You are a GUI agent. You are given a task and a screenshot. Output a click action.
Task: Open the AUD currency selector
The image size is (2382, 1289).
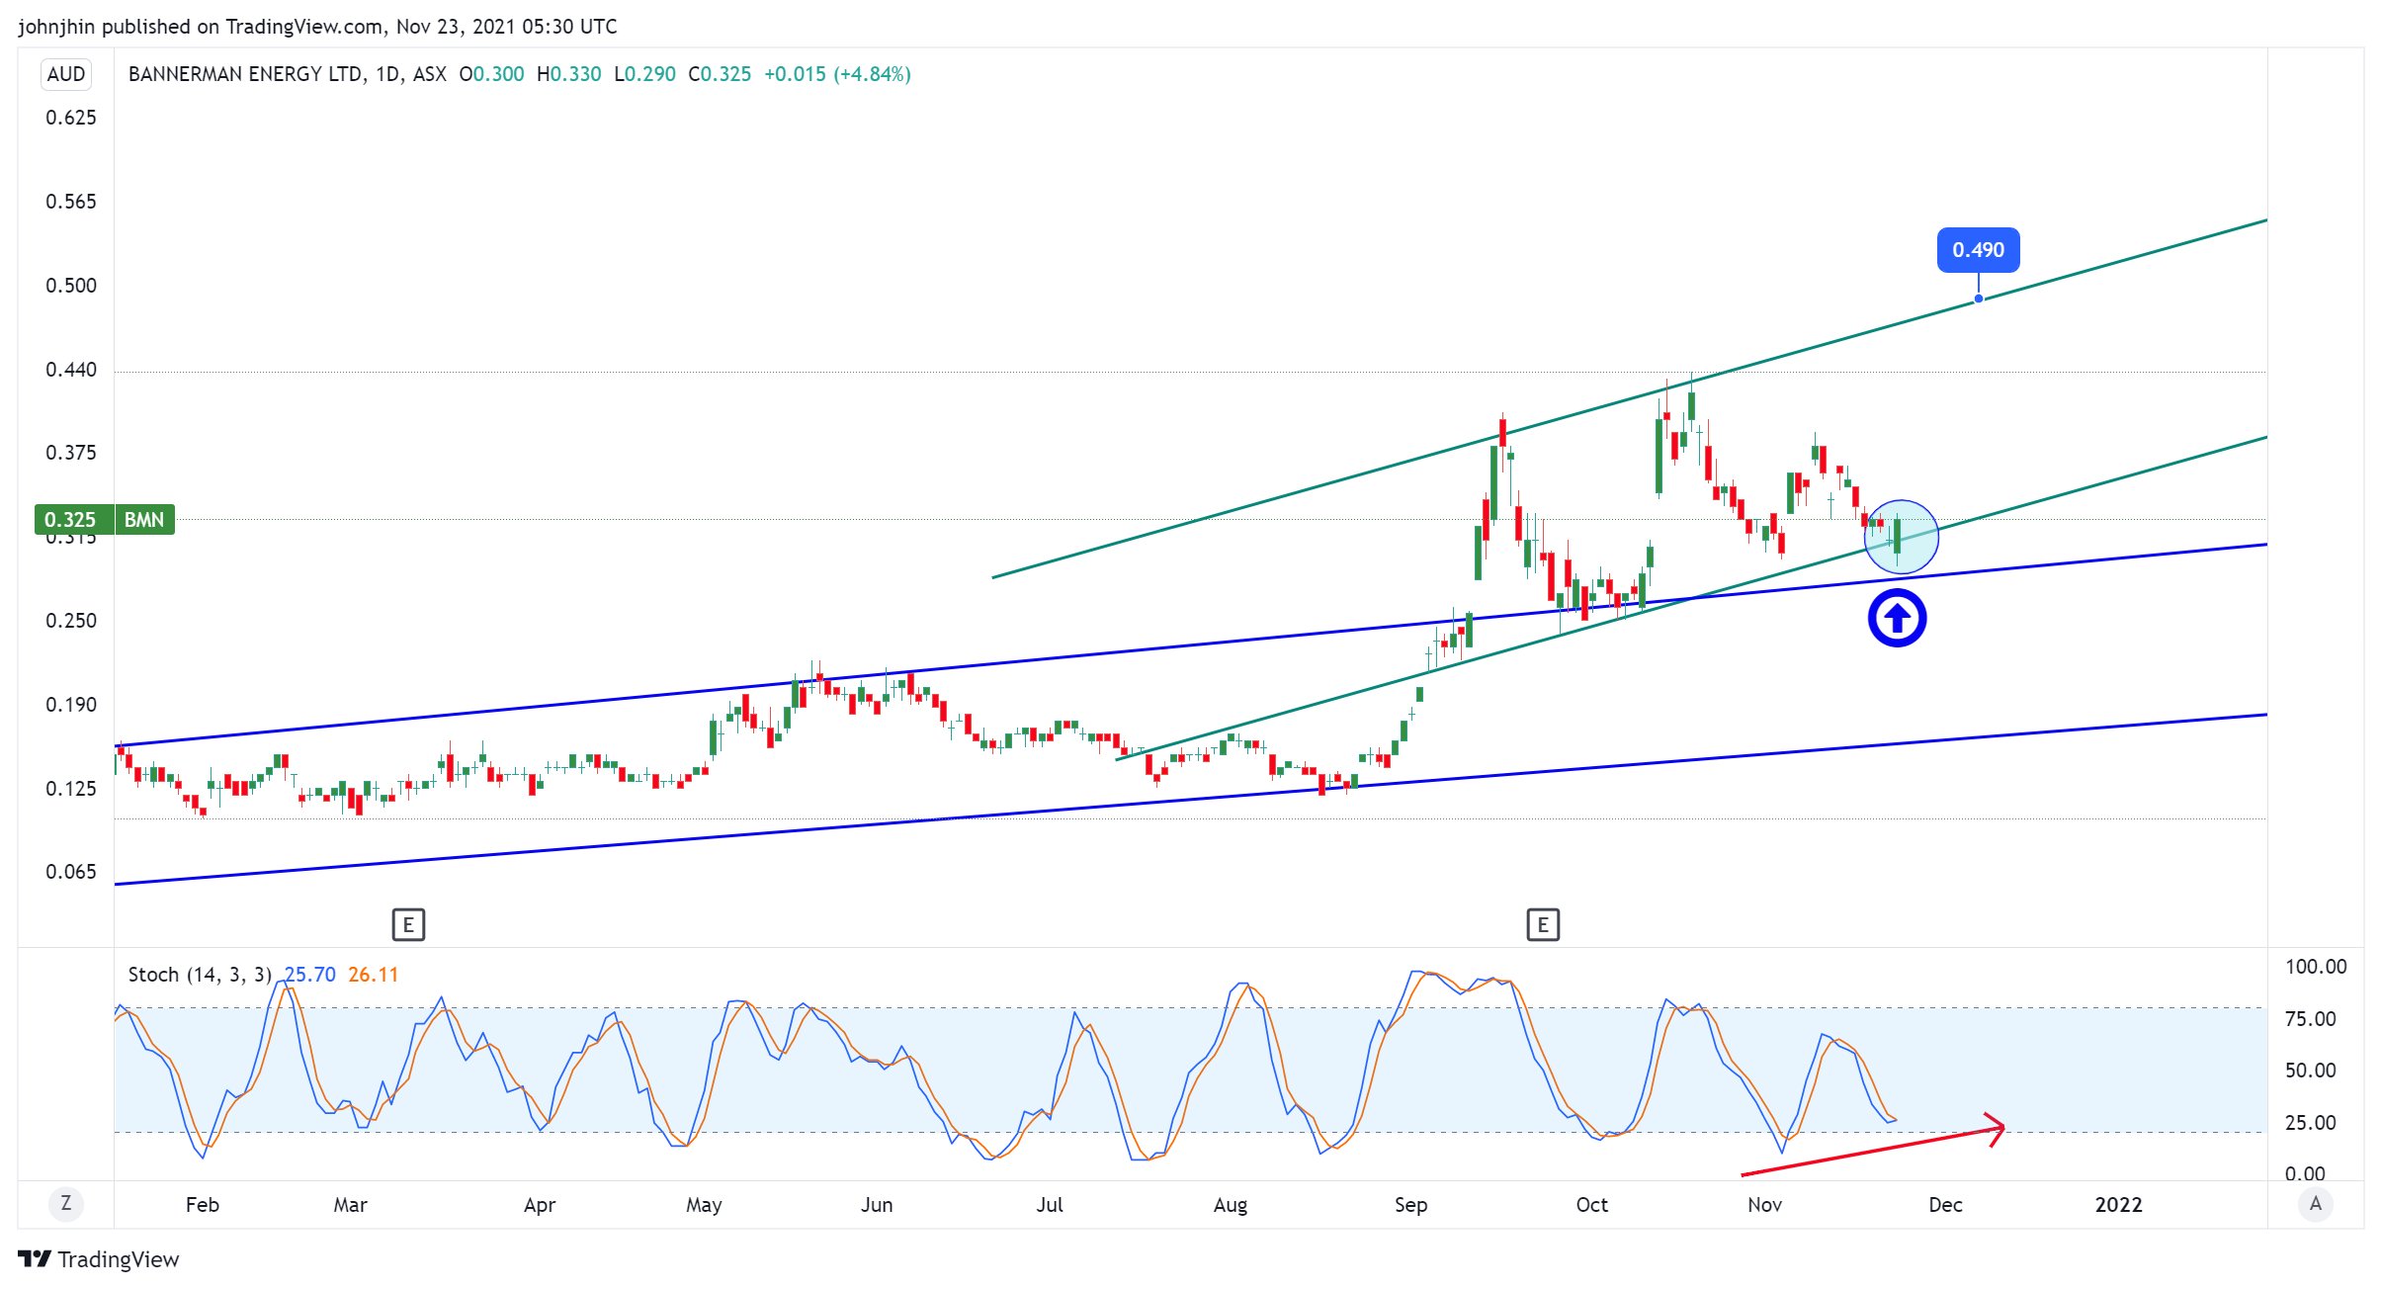[x=66, y=74]
